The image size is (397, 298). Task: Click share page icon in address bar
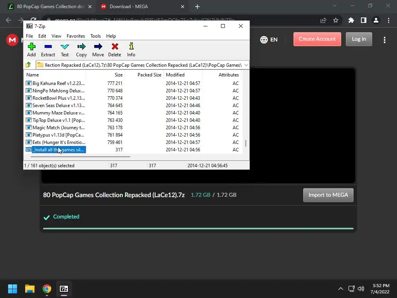tap(323, 20)
